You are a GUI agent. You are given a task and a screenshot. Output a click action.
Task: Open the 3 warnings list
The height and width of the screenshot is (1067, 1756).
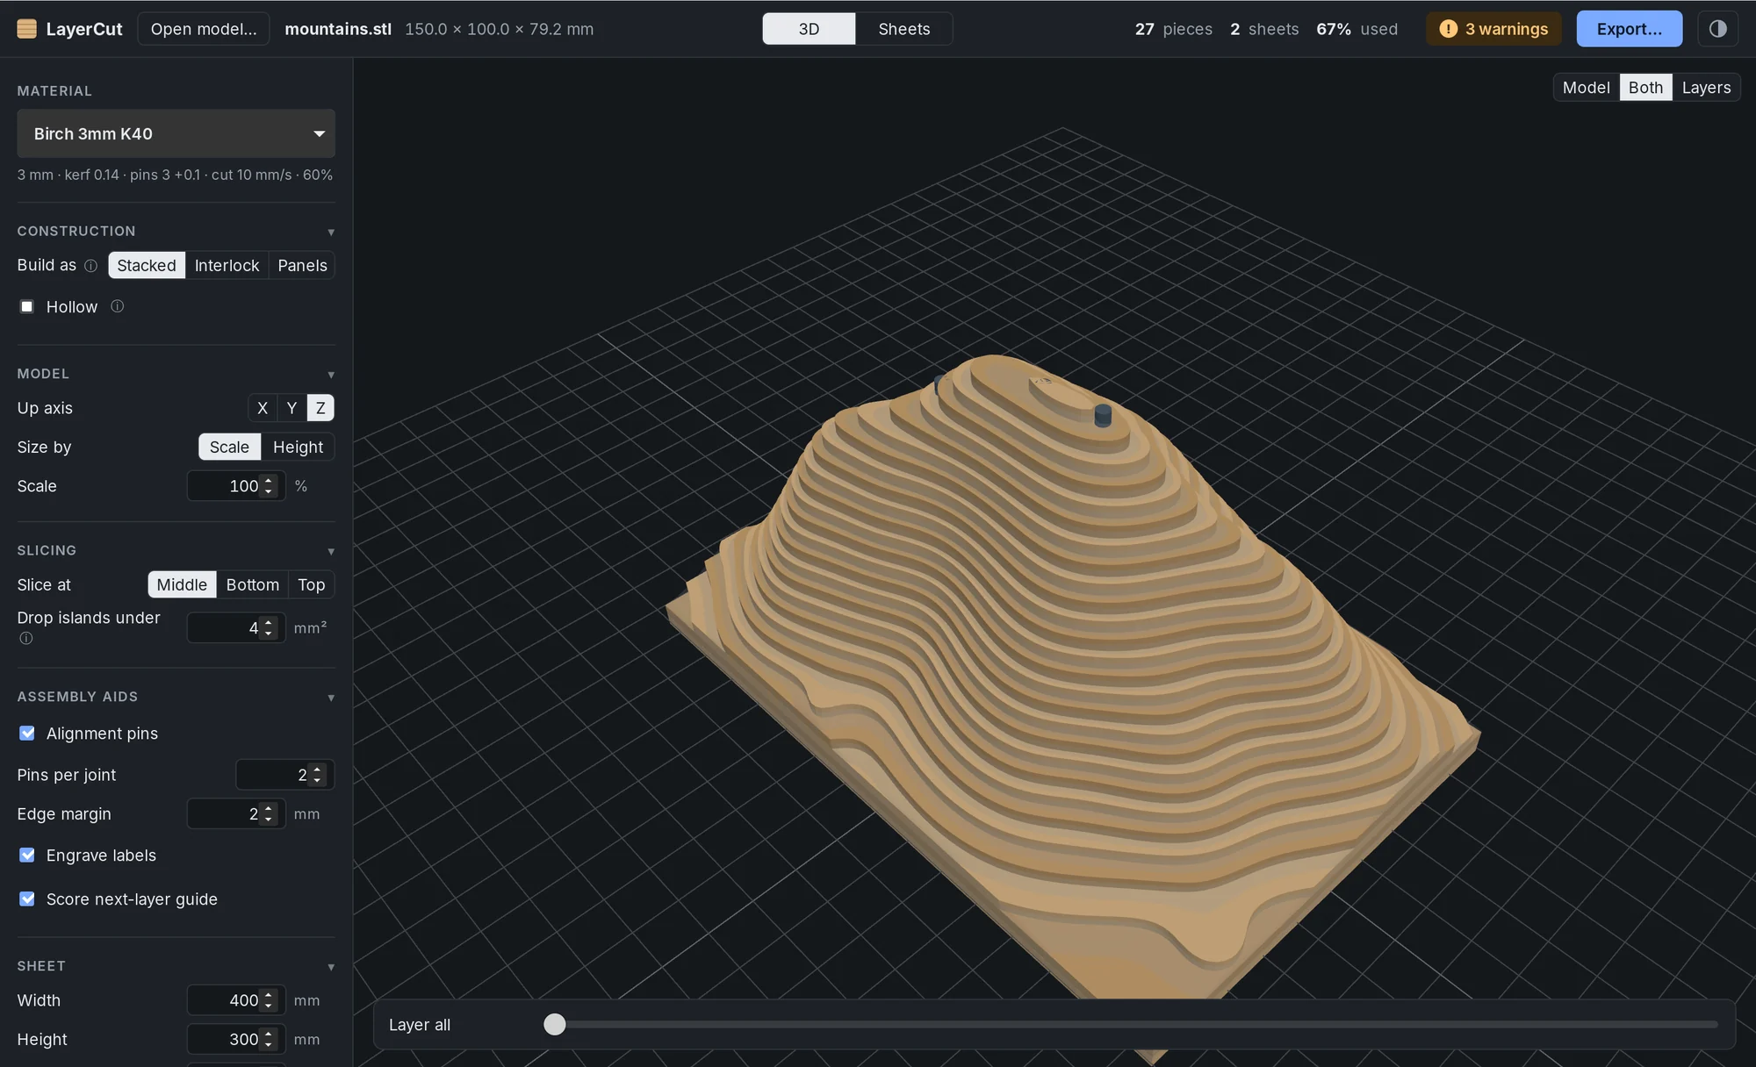point(1493,29)
